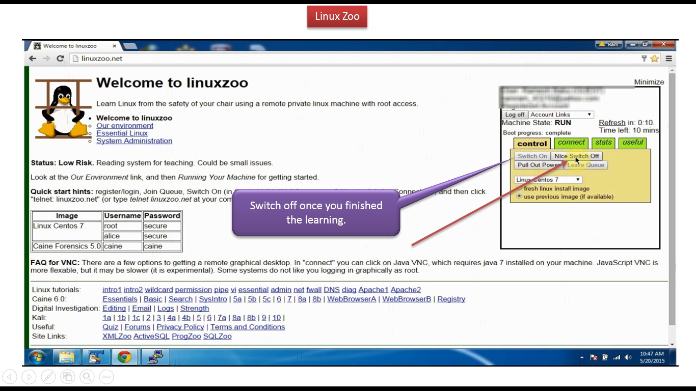
Task: Click the Tux penguin logo
Action: click(63, 108)
